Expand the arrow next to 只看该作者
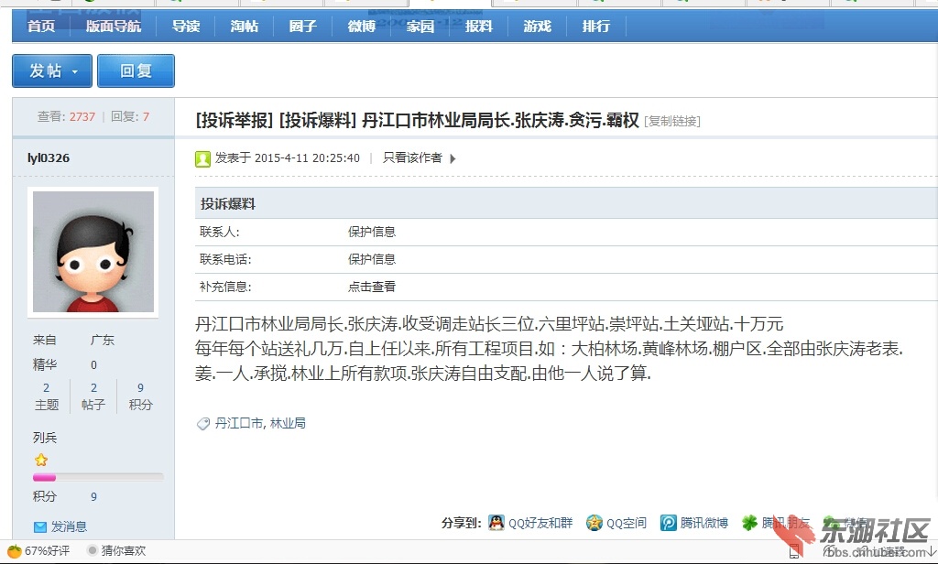Image resolution: width=938 pixels, height=564 pixels. [453, 158]
